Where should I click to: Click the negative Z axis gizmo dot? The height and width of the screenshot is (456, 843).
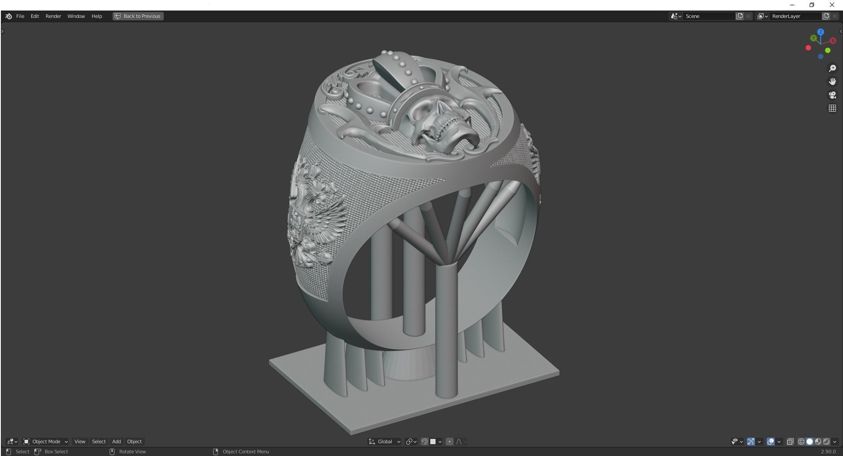coord(821,57)
